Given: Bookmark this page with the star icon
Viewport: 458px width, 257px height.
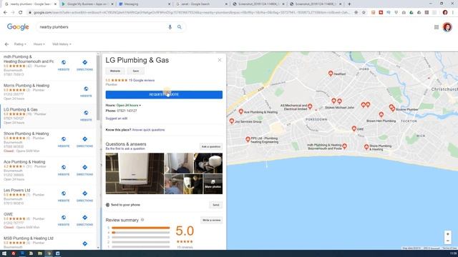Looking at the screenshot, I should point(364,13).
